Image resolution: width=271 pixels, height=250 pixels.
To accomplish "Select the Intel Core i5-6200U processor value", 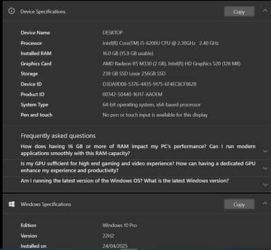I will (x=160, y=43).
